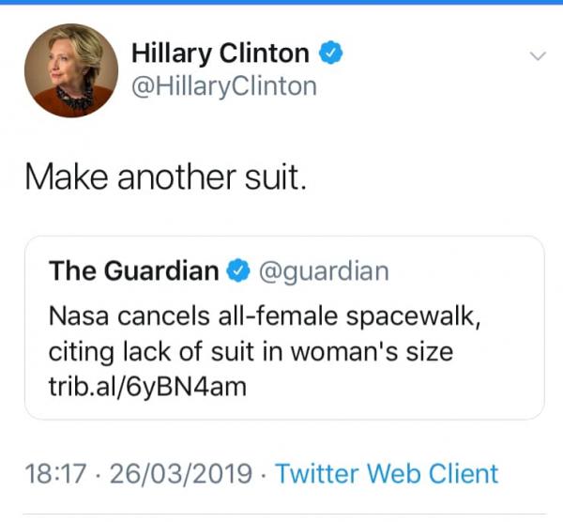The image size is (563, 522).
Task: Click verified badge beside Hillary Clinton
Action: (329, 54)
